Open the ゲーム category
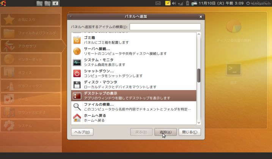Viewport: 272px width, 159px height. click(31, 99)
